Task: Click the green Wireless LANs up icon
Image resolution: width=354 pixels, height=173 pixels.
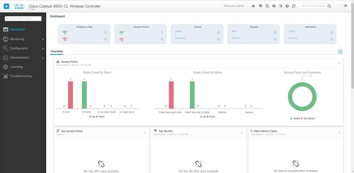Action: (65, 33)
